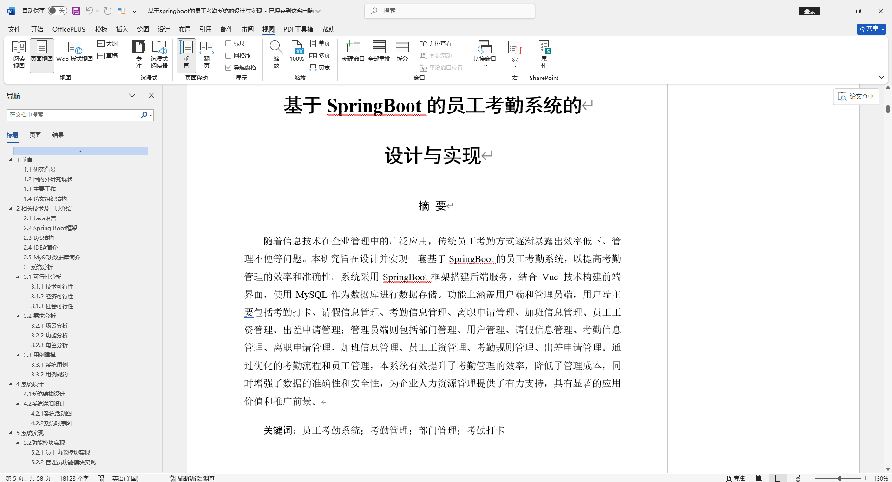The width and height of the screenshot is (892, 482).
Task: Open the References tab (引用)
Action: click(x=206, y=29)
